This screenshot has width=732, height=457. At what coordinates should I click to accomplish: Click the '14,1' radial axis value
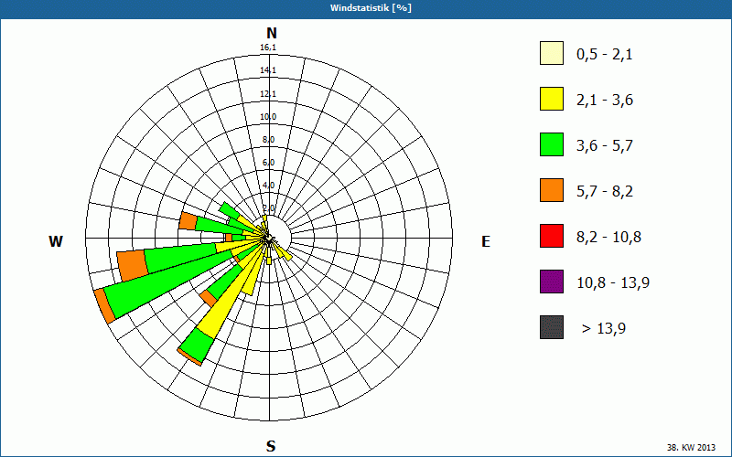click(268, 70)
